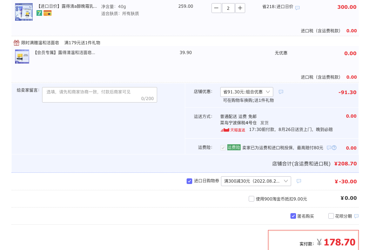The image size is (369, 250).
Task: Click the unit price 259.00
Action: 186,6
